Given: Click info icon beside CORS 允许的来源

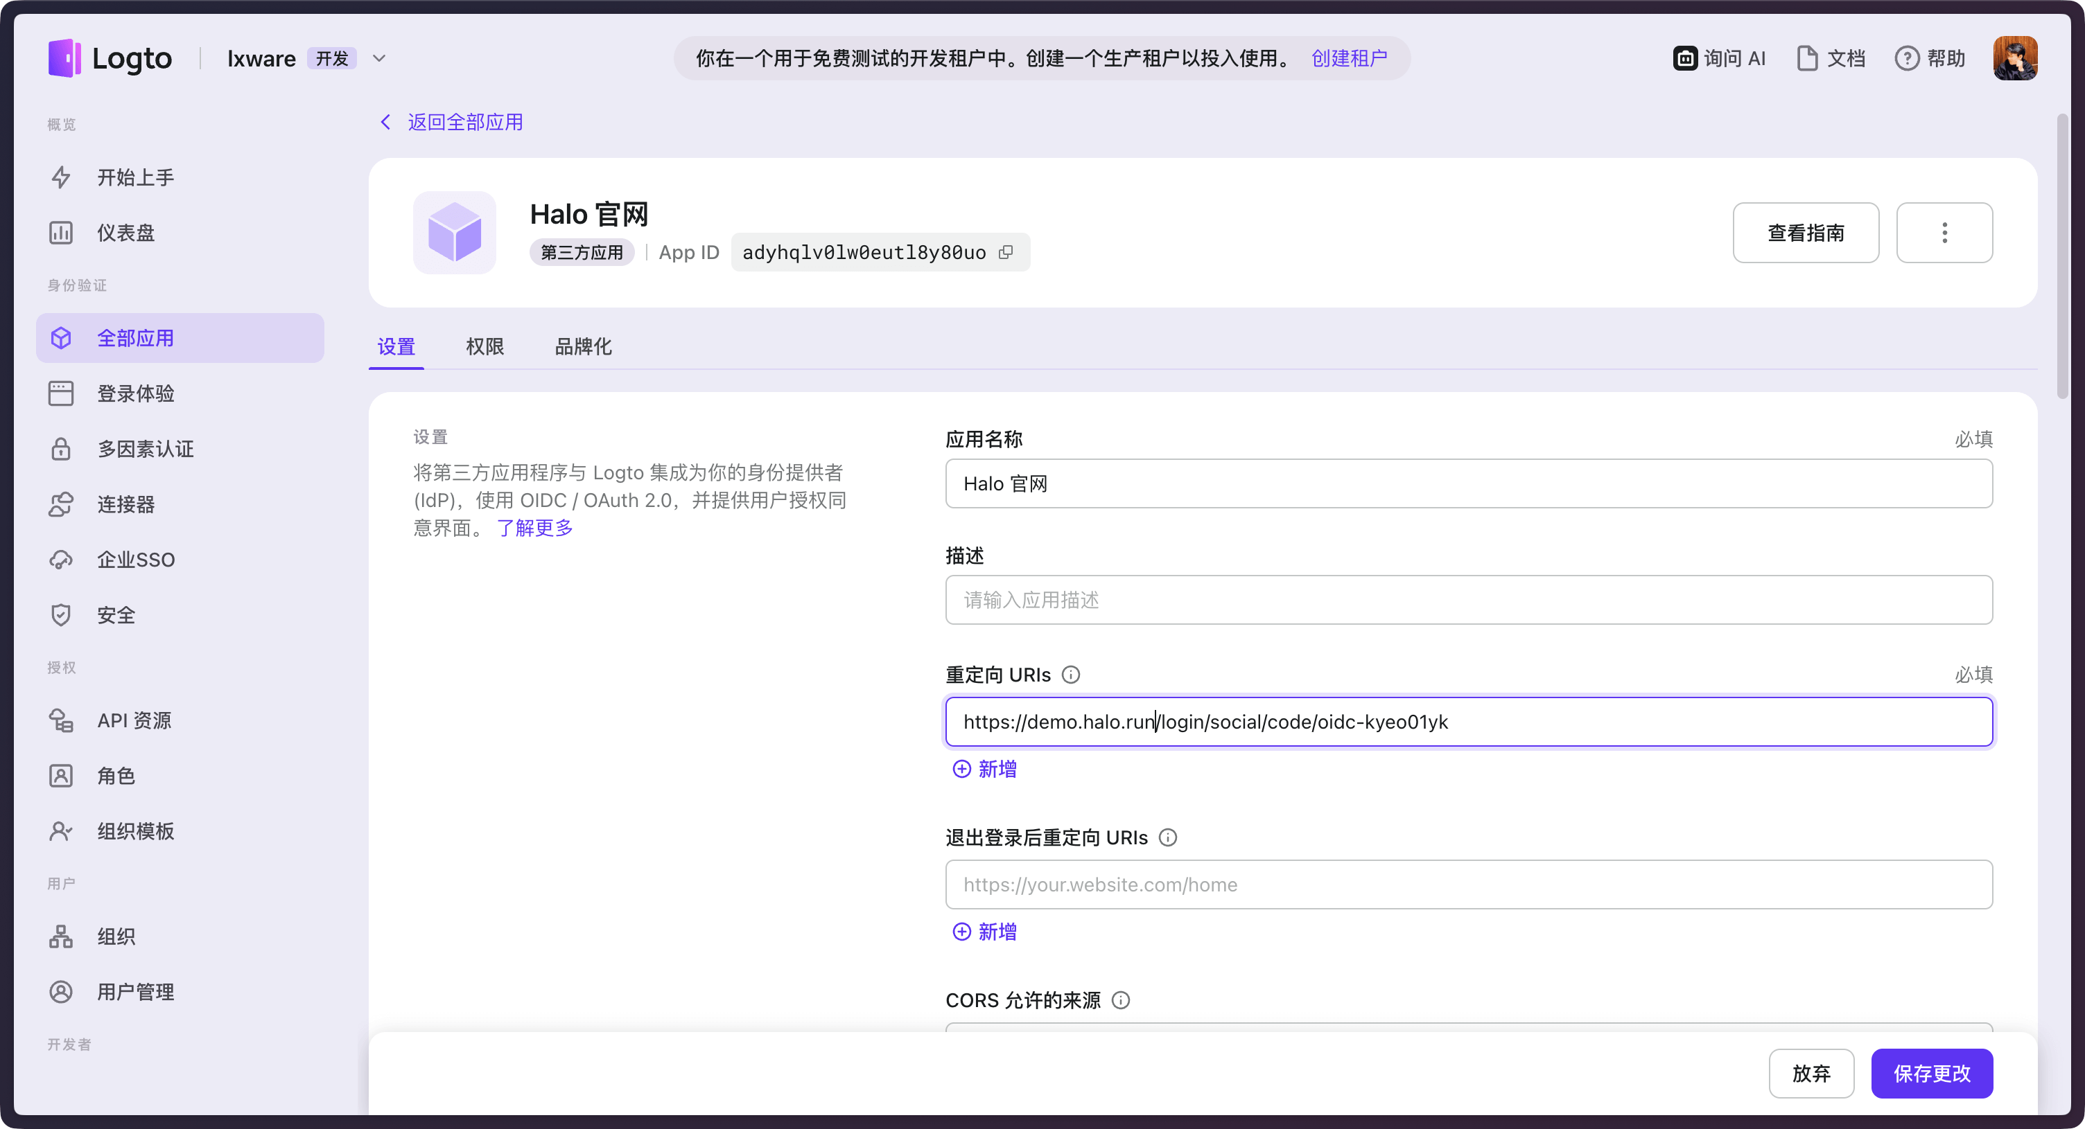Looking at the screenshot, I should (x=1121, y=1000).
